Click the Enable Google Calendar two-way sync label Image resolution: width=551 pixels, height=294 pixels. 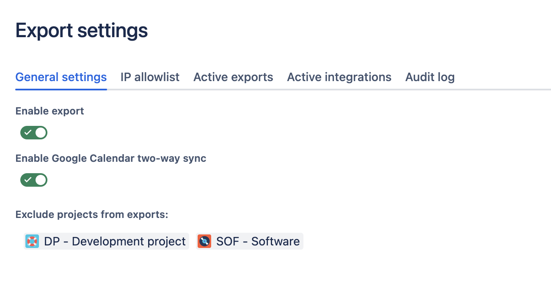tap(111, 158)
